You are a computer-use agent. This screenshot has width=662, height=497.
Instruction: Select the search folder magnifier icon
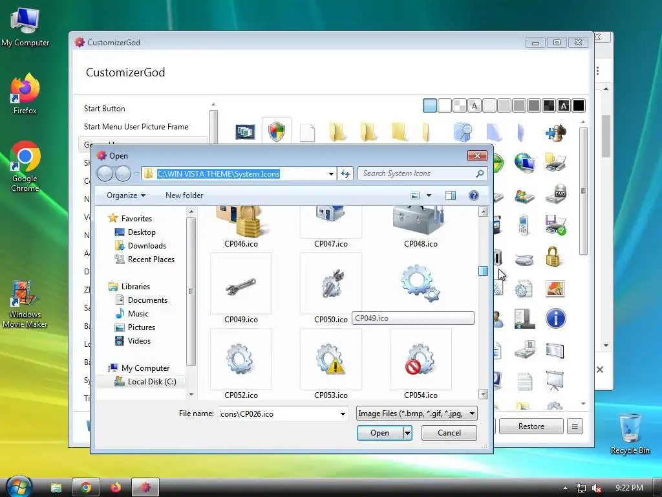(x=463, y=132)
